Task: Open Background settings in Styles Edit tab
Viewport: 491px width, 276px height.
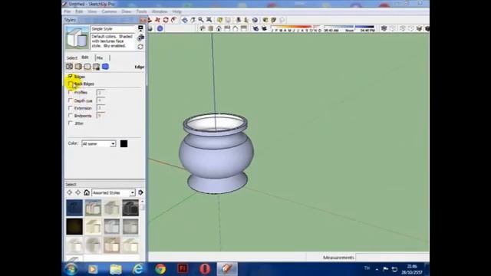Action: point(87,67)
